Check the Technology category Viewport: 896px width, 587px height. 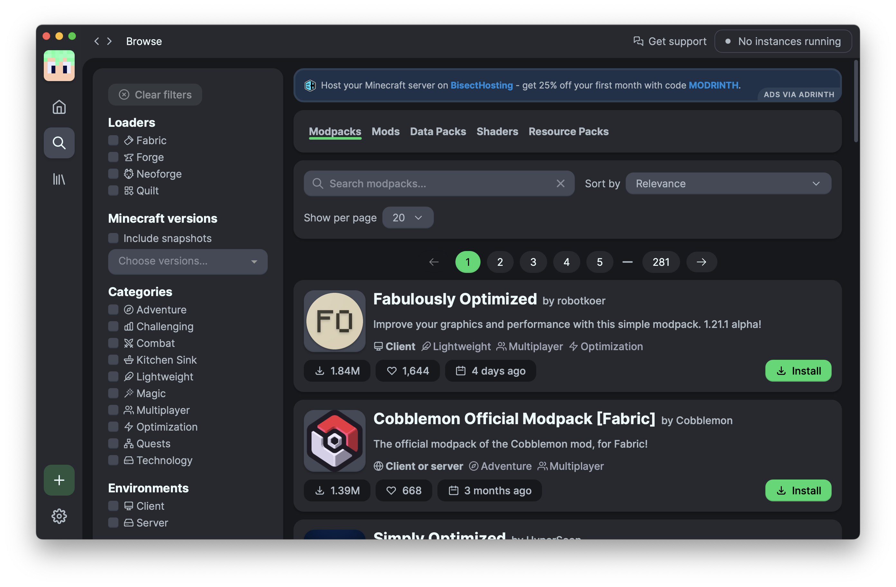[113, 460]
